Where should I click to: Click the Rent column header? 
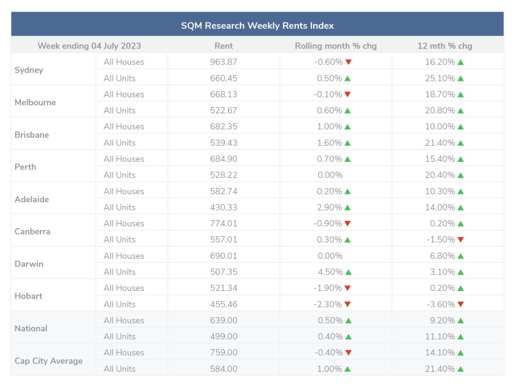pos(224,46)
